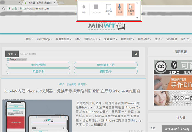192x132 pixels.
Task: Choose the 選取區域 select area tool
Action: [109, 10]
